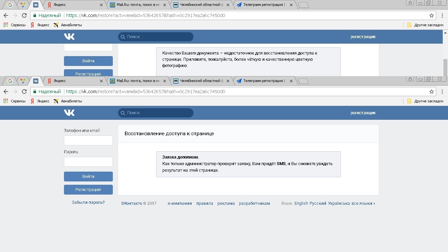Click the lower window's address bar URL
448x252 pixels.
point(146,92)
